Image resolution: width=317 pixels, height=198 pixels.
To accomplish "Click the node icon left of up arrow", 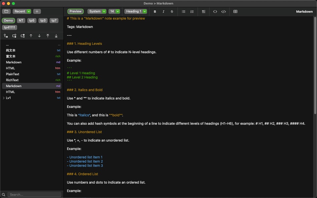I will point(23,36).
